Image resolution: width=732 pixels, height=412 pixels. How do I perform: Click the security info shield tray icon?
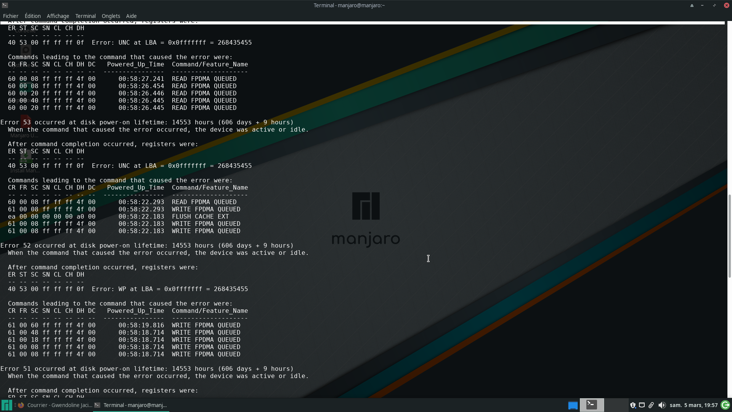click(633, 405)
